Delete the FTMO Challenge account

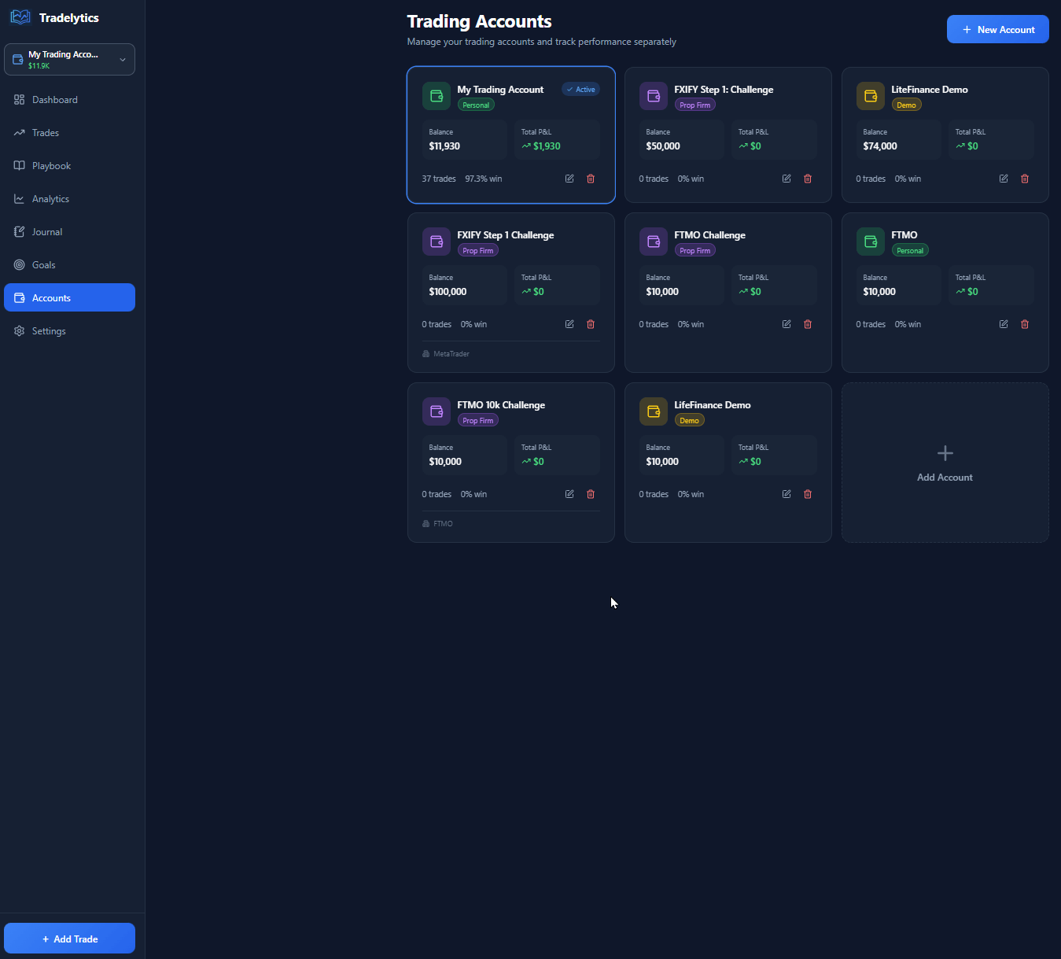coord(808,324)
